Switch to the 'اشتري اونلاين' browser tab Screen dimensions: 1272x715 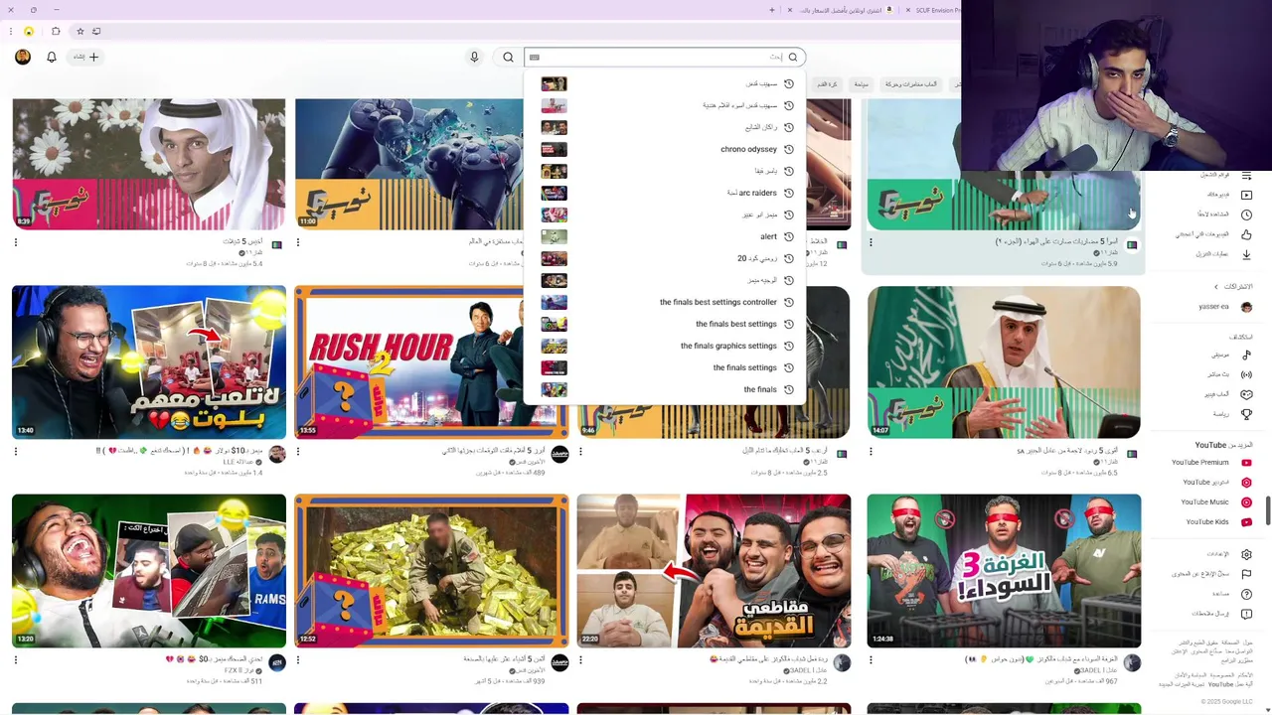(x=841, y=10)
